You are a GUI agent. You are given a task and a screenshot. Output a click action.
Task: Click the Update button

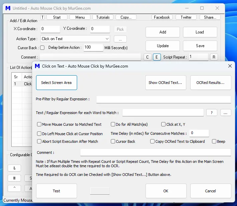tap(163, 46)
